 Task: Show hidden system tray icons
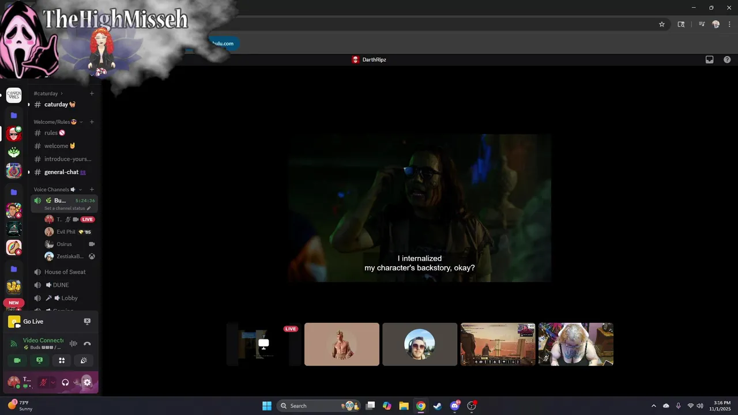pyautogui.click(x=653, y=406)
